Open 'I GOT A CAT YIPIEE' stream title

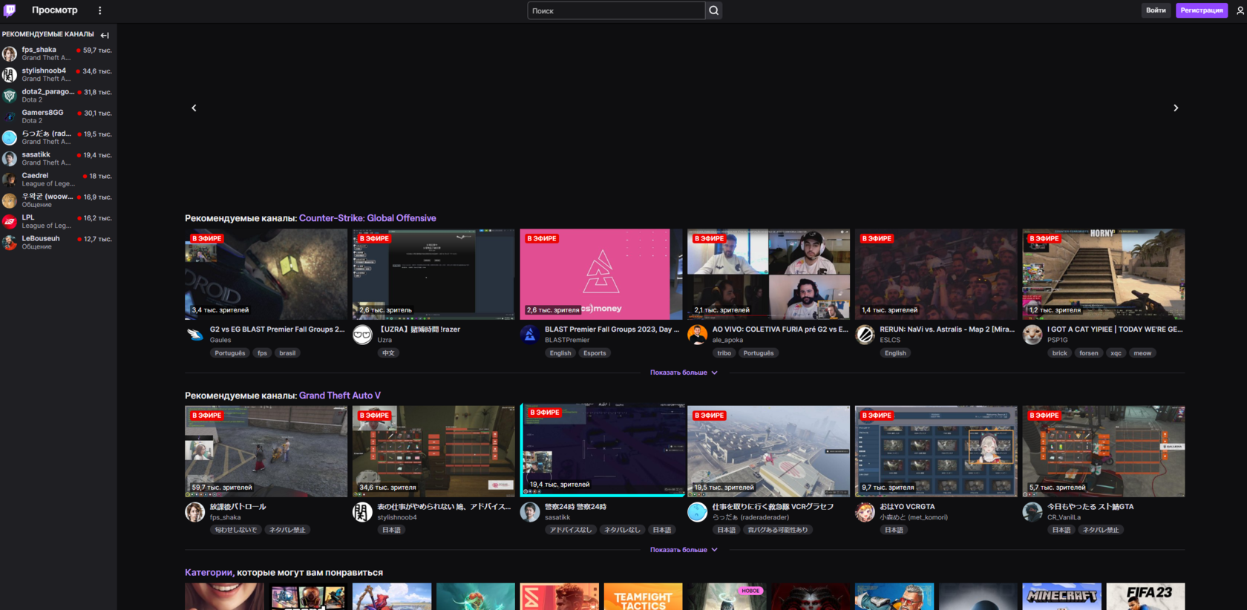1115,329
